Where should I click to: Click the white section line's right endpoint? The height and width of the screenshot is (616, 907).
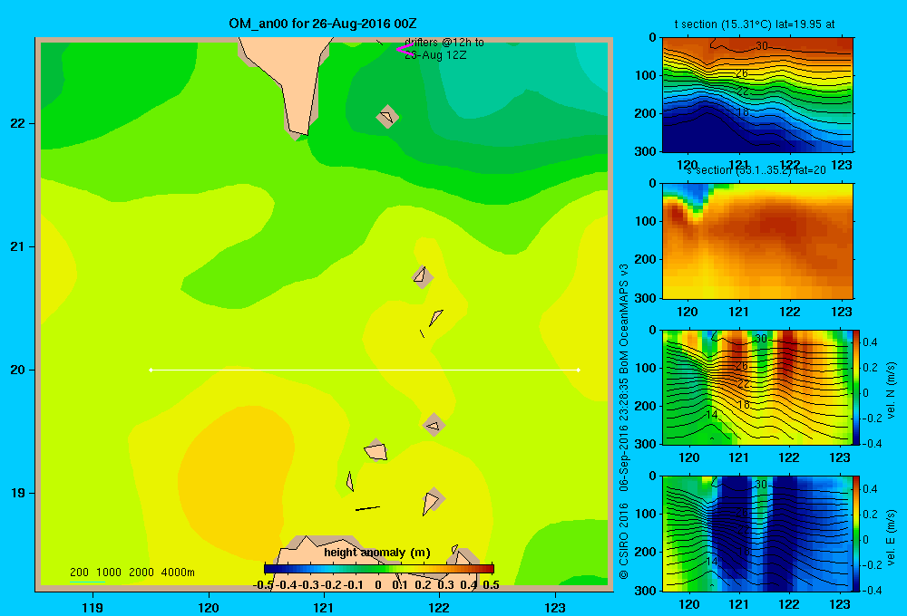click(x=579, y=370)
